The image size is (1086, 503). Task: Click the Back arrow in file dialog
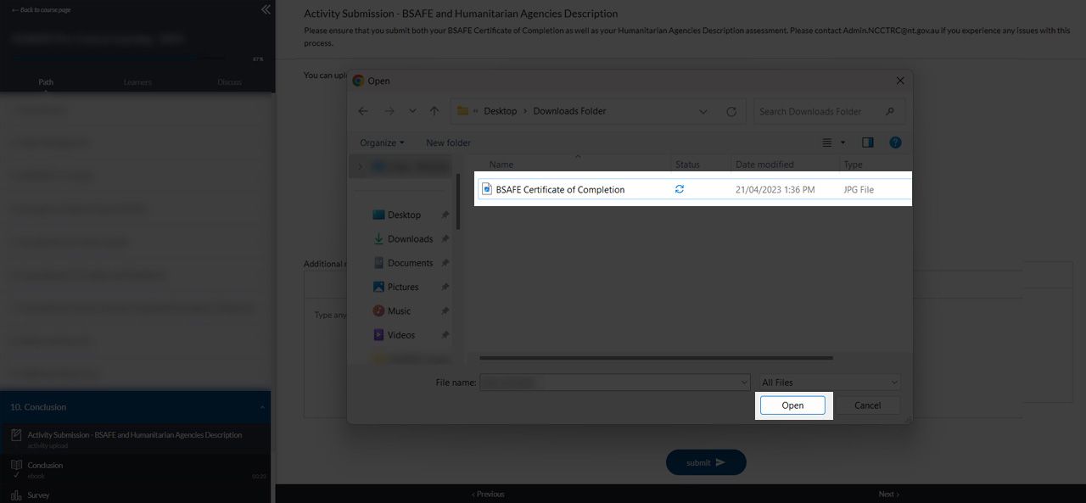[363, 111]
